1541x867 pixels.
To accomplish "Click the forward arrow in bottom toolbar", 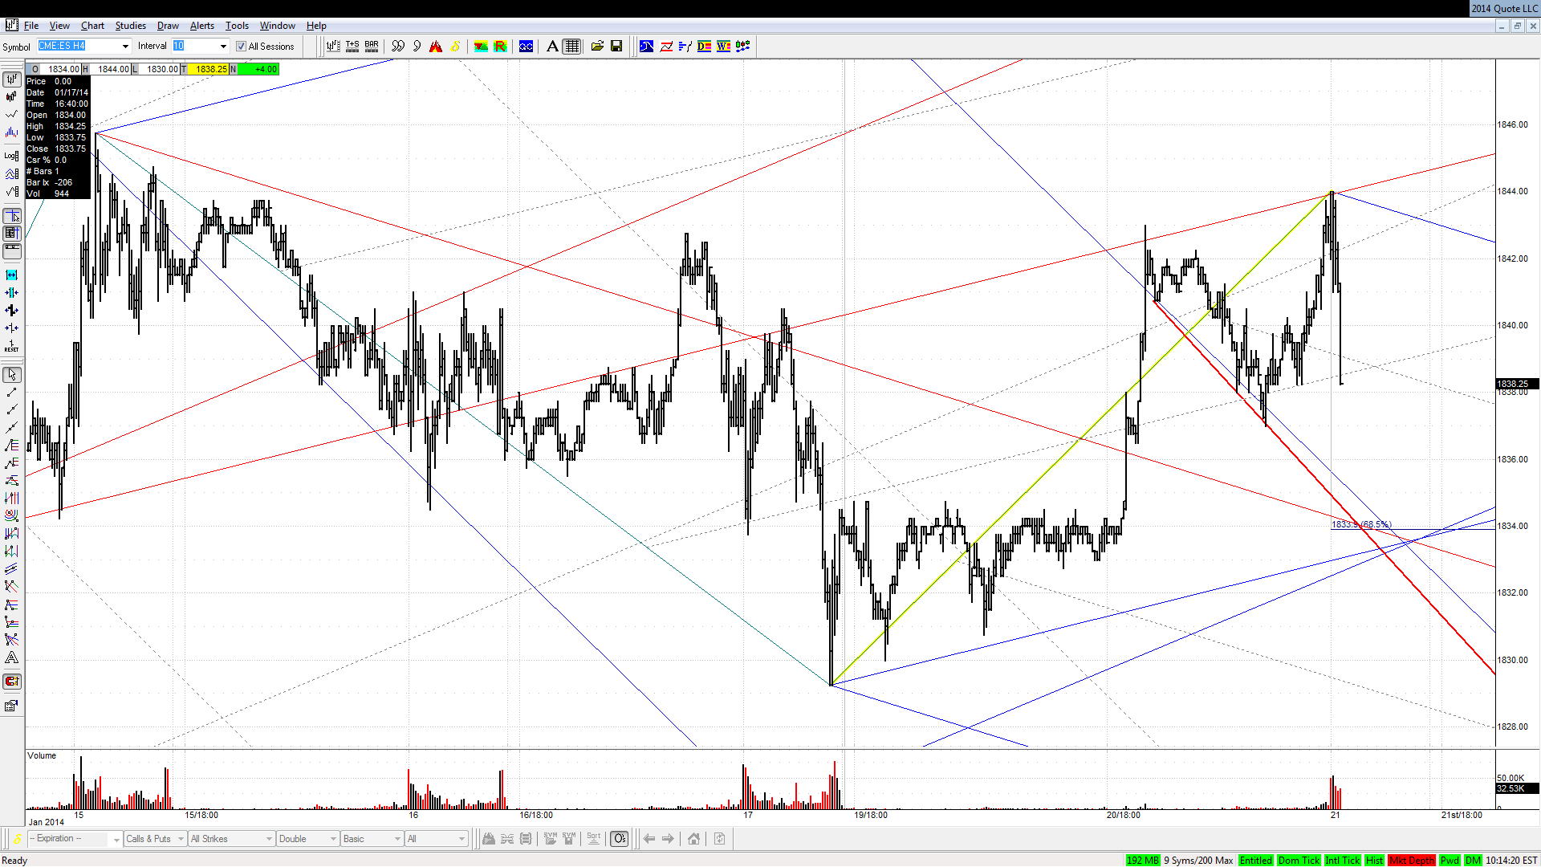I will coord(668,839).
